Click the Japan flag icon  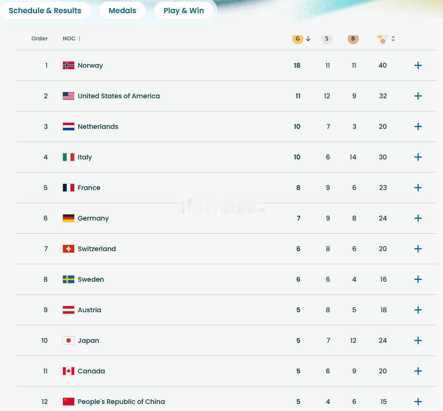tap(69, 340)
